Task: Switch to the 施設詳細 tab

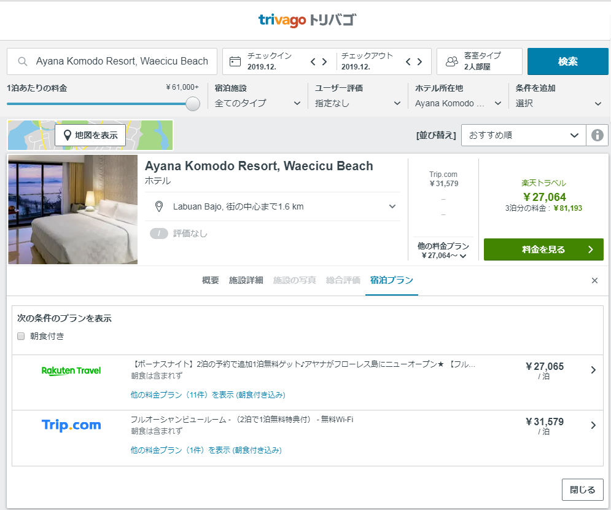Action: coord(246,280)
